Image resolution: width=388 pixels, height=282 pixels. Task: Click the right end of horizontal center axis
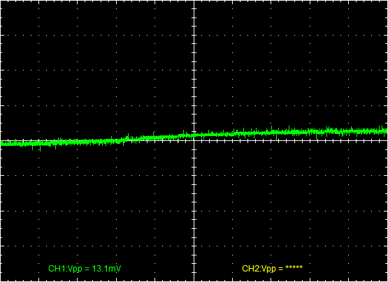pos(387,140)
